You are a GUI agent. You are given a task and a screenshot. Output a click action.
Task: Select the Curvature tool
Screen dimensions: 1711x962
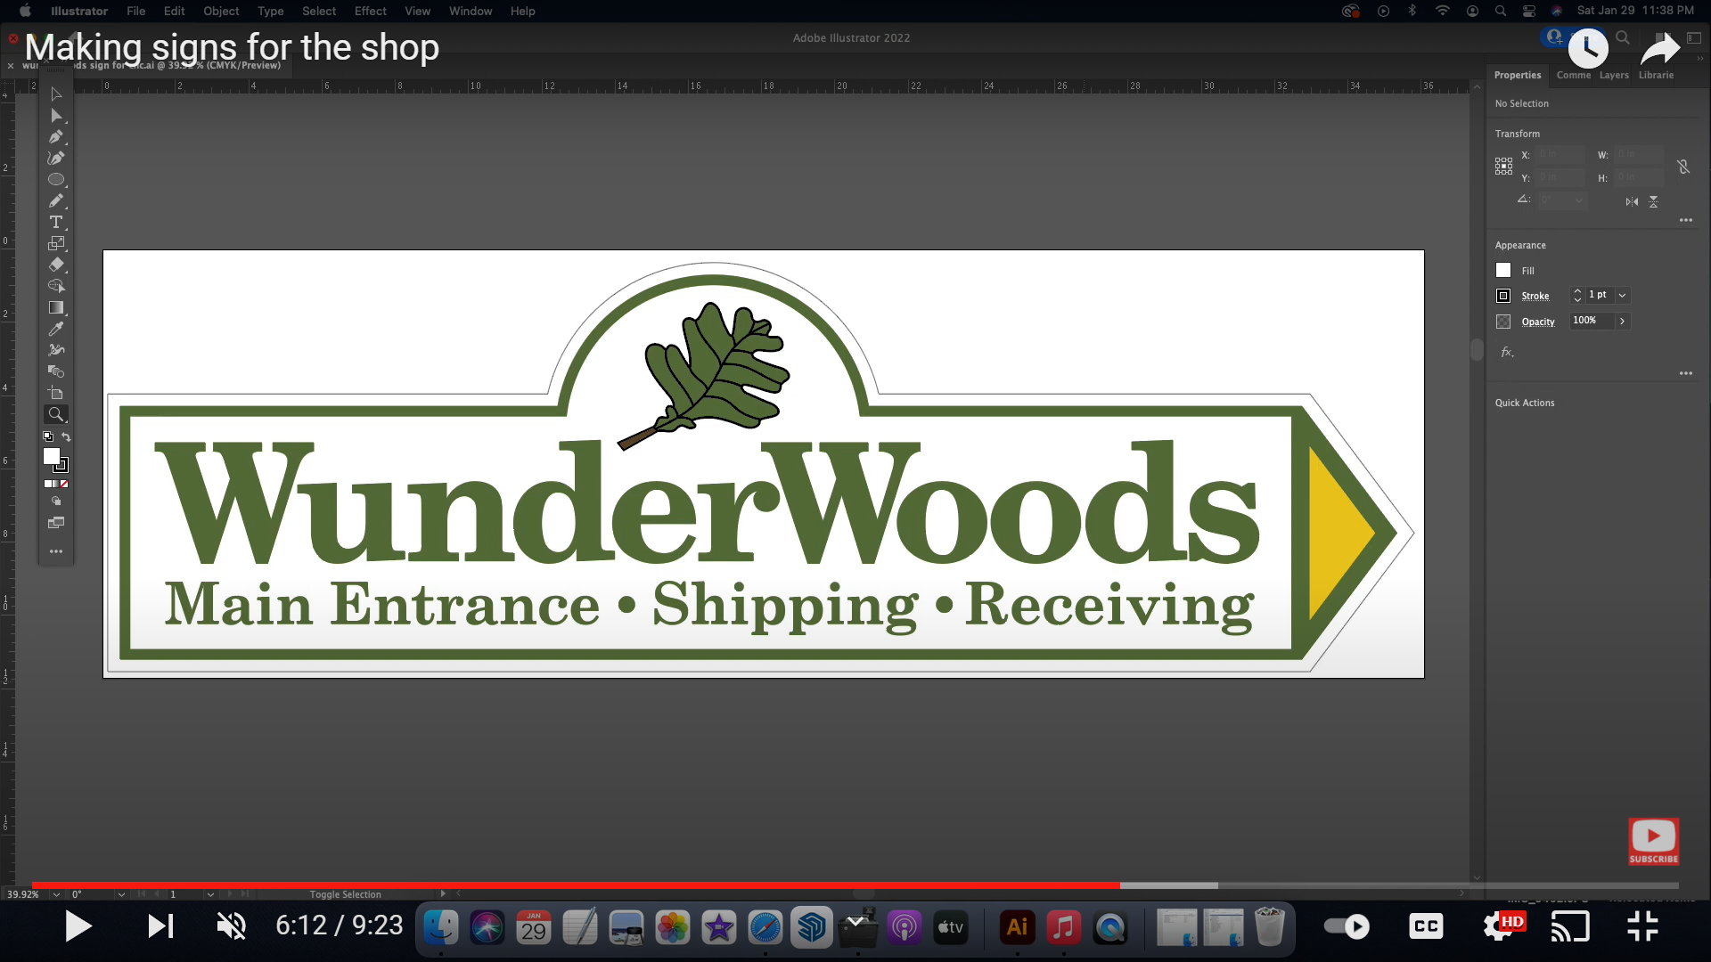click(56, 159)
